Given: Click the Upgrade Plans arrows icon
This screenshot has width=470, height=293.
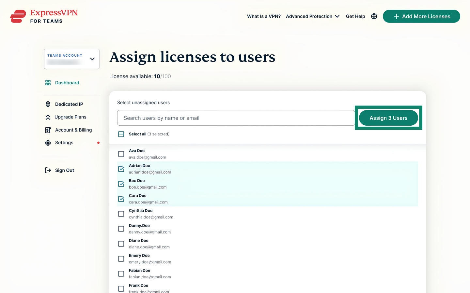Looking at the screenshot, I should (x=48, y=117).
